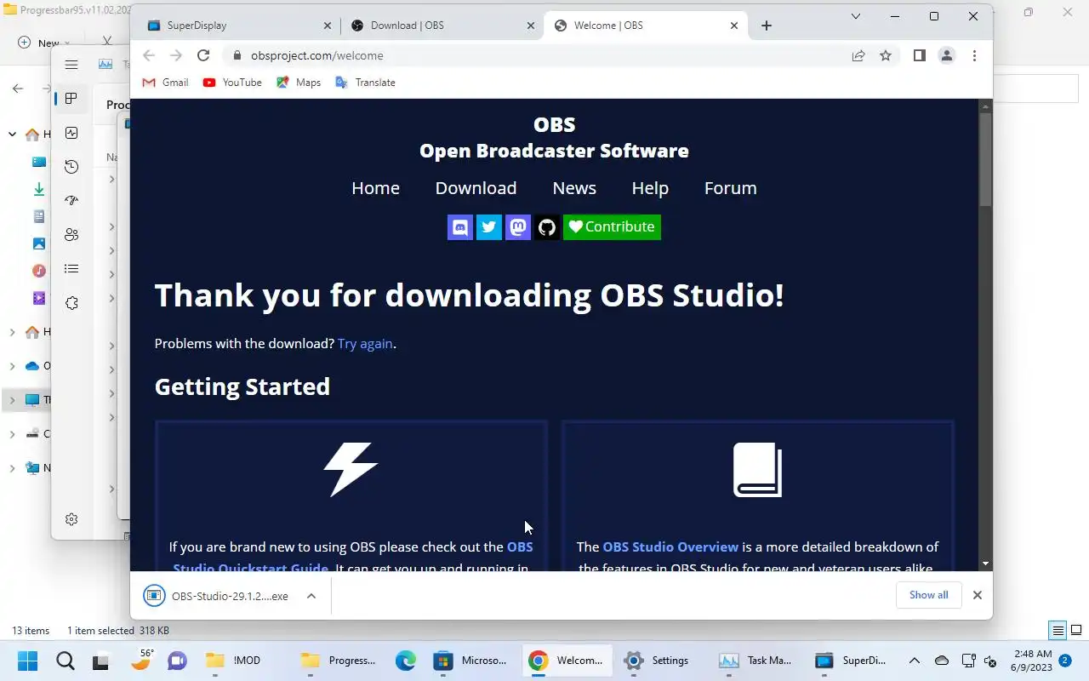Image resolution: width=1089 pixels, height=681 pixels.
Task: Open OBS GitHub icon link
Action: coord(547,227)
